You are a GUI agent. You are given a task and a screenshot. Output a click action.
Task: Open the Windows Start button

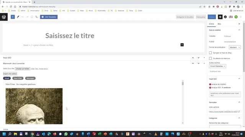4,134
